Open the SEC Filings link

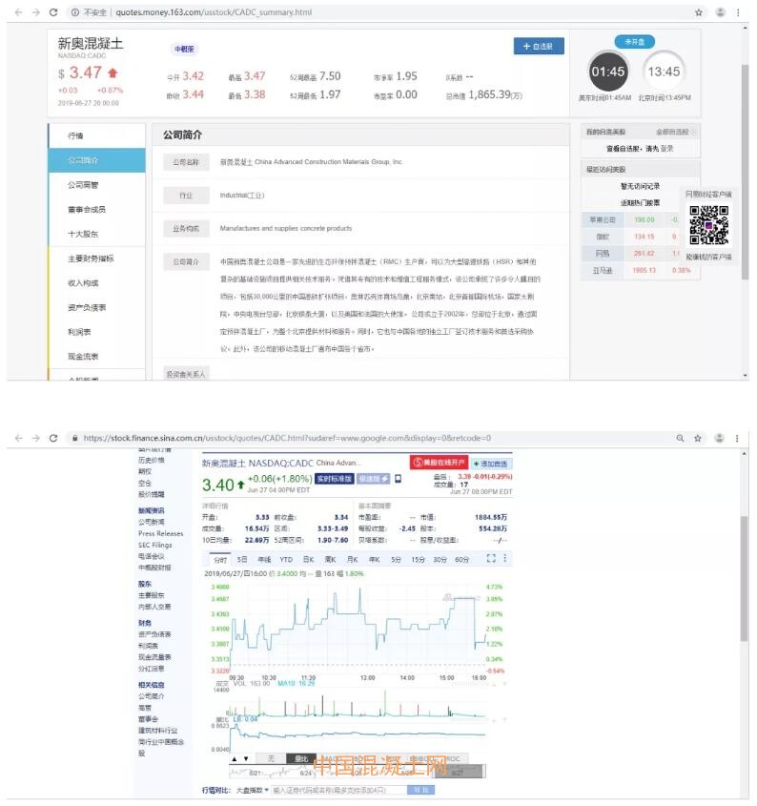pyautogui.click(x=154, y=545)
